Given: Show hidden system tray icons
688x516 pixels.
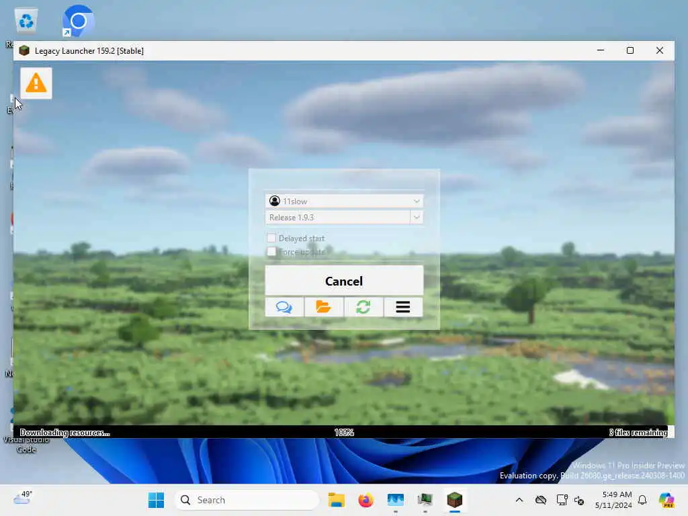Looking at the screenshot, I should 519,500.
